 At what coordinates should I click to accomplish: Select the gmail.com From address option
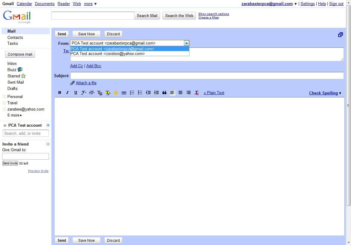[x=130, y=49]
